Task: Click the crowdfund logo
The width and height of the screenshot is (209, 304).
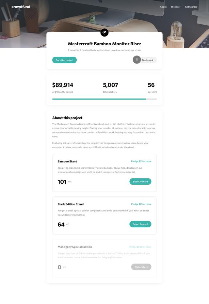Action: [x=21, y=7]
